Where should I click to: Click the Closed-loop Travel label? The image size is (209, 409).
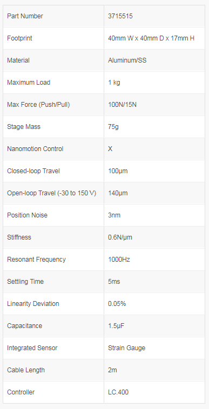click(33, 171)
